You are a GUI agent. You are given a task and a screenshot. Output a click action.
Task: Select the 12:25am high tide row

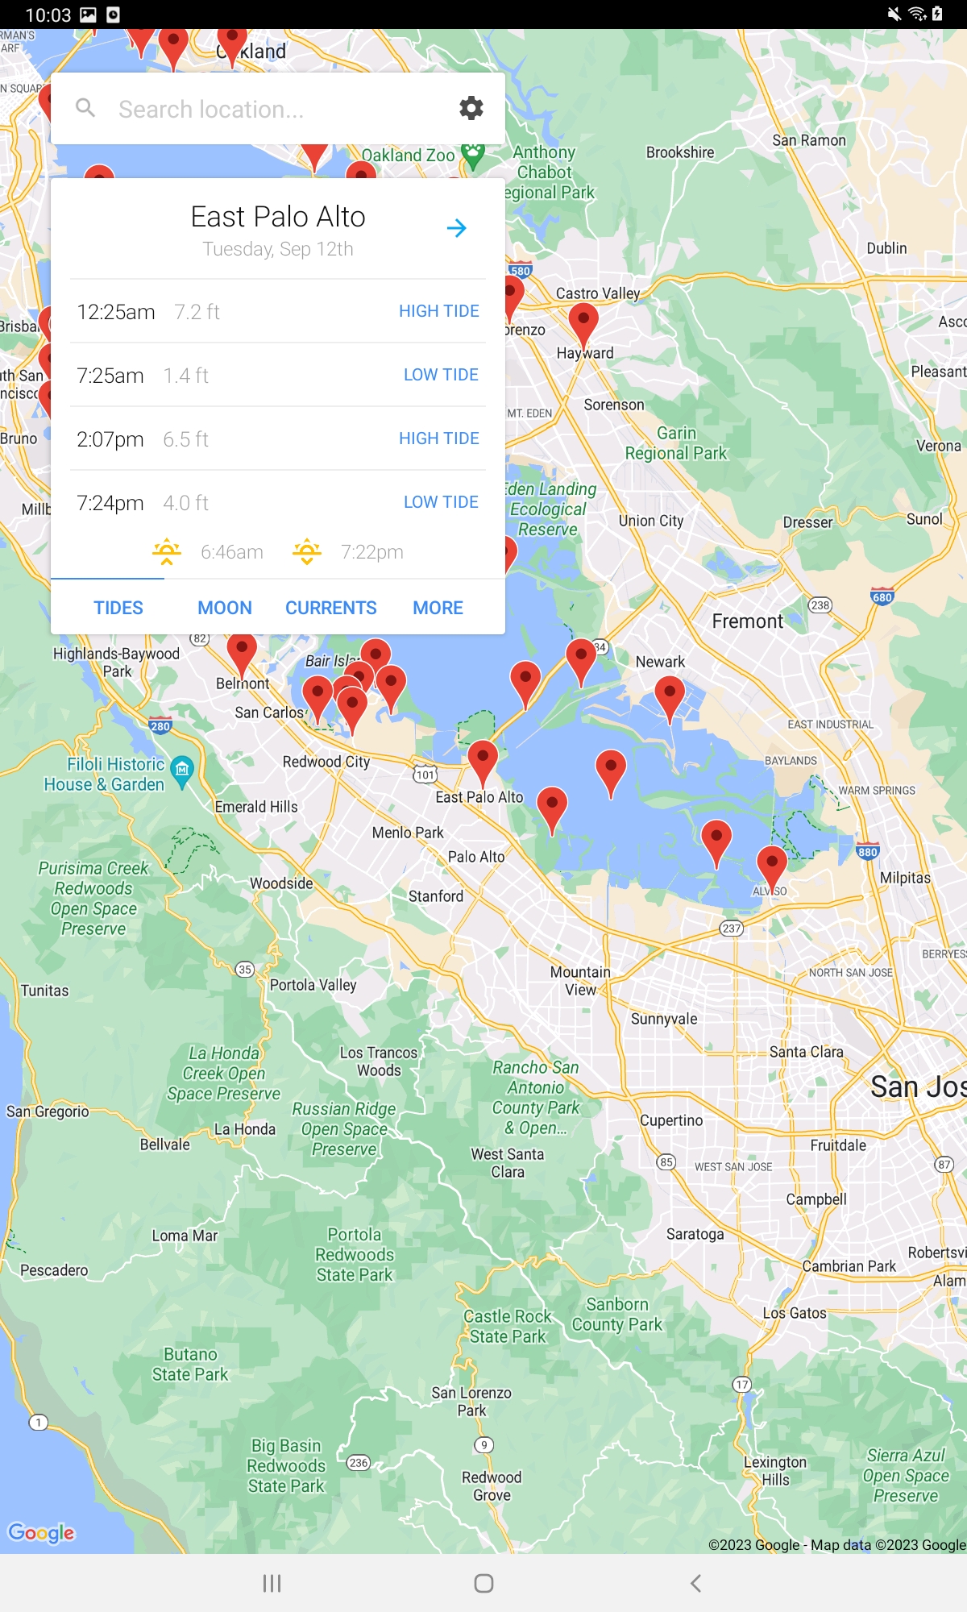[x=278, y=311]
